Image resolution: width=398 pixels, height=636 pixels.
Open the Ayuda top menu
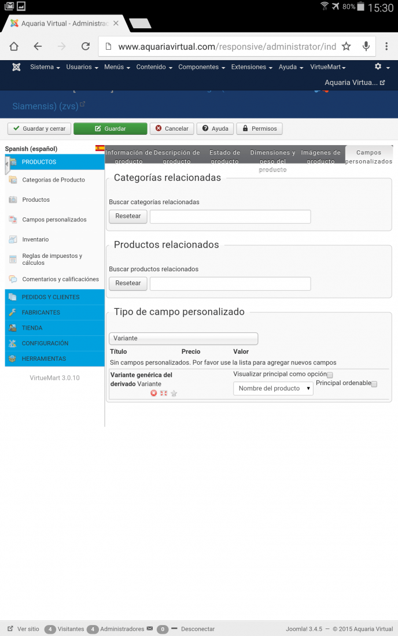click(291, 67)
